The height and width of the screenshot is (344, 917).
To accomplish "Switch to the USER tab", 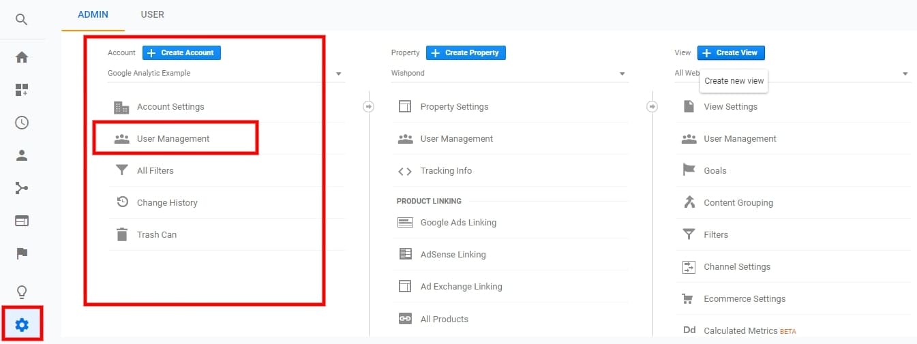I will pyautogui.click(x=152, y=14).
